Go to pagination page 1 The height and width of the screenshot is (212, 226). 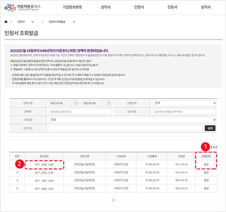coord(113,200)
